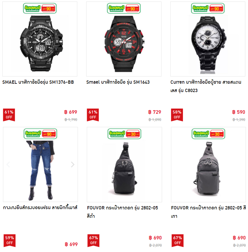Click the 67% OFF tag under the black FOUVOR bag
Image resolution: width=248 pixels, height=252 pixels.
93,240
